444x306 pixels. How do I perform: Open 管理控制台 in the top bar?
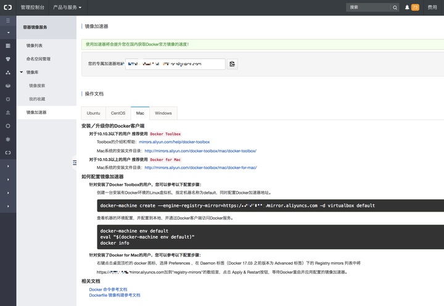32,7
